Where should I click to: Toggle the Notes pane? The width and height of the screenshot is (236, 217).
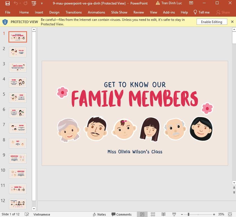tap(99, 214)
